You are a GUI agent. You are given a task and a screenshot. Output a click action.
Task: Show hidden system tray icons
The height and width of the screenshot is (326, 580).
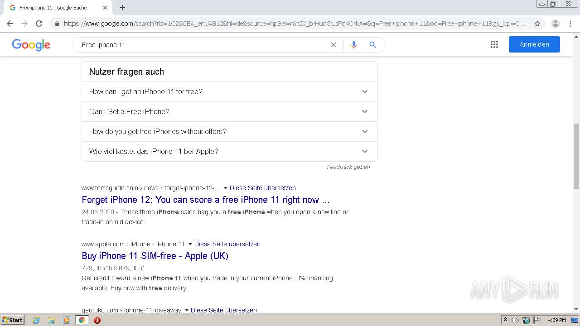coord(505,320)
